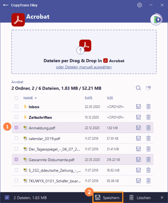Click the Acrobat breadcrumb label

(17, 82)
